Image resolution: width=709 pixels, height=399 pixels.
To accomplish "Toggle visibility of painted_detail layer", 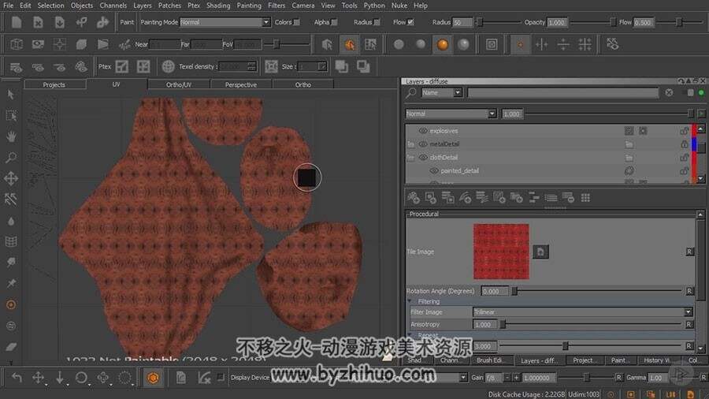I will (x=433, y=170).
